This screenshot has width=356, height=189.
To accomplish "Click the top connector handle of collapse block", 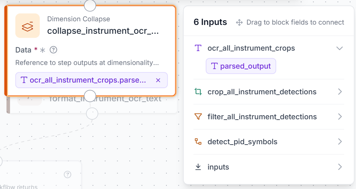I will coord(90,5).
